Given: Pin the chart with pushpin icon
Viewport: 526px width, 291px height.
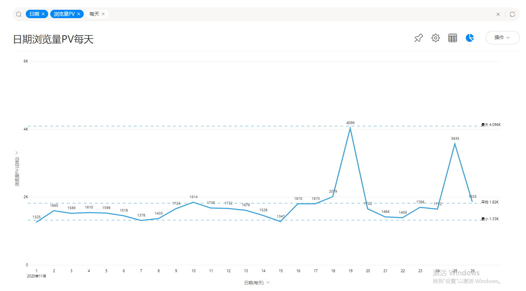Looking at the screenshot, I should 419,38.
